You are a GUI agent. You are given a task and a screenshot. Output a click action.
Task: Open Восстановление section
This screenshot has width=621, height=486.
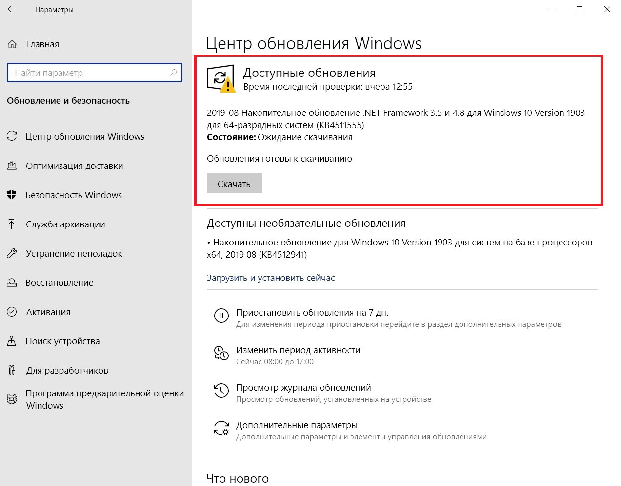click(x=60, y=282)
